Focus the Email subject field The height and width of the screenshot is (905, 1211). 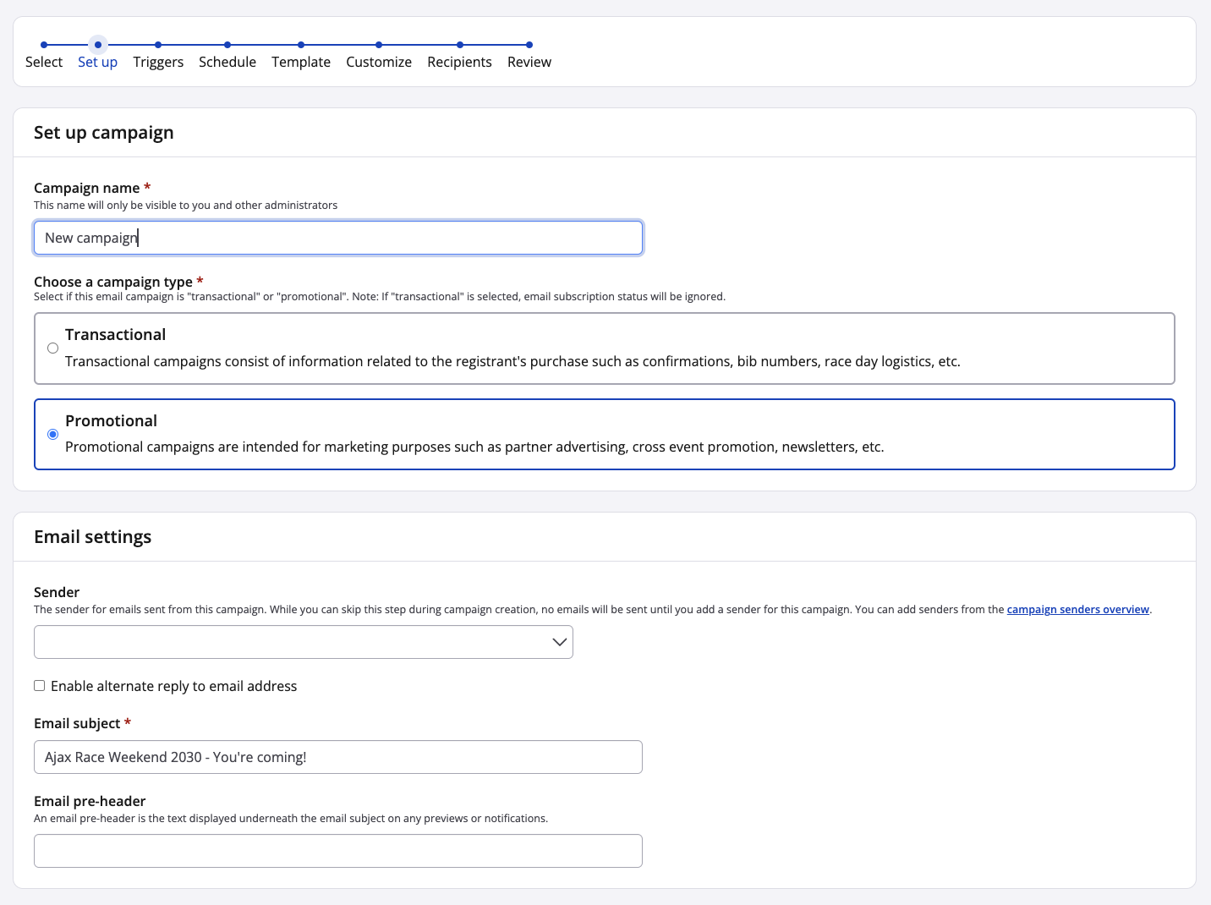coord(338,757)
